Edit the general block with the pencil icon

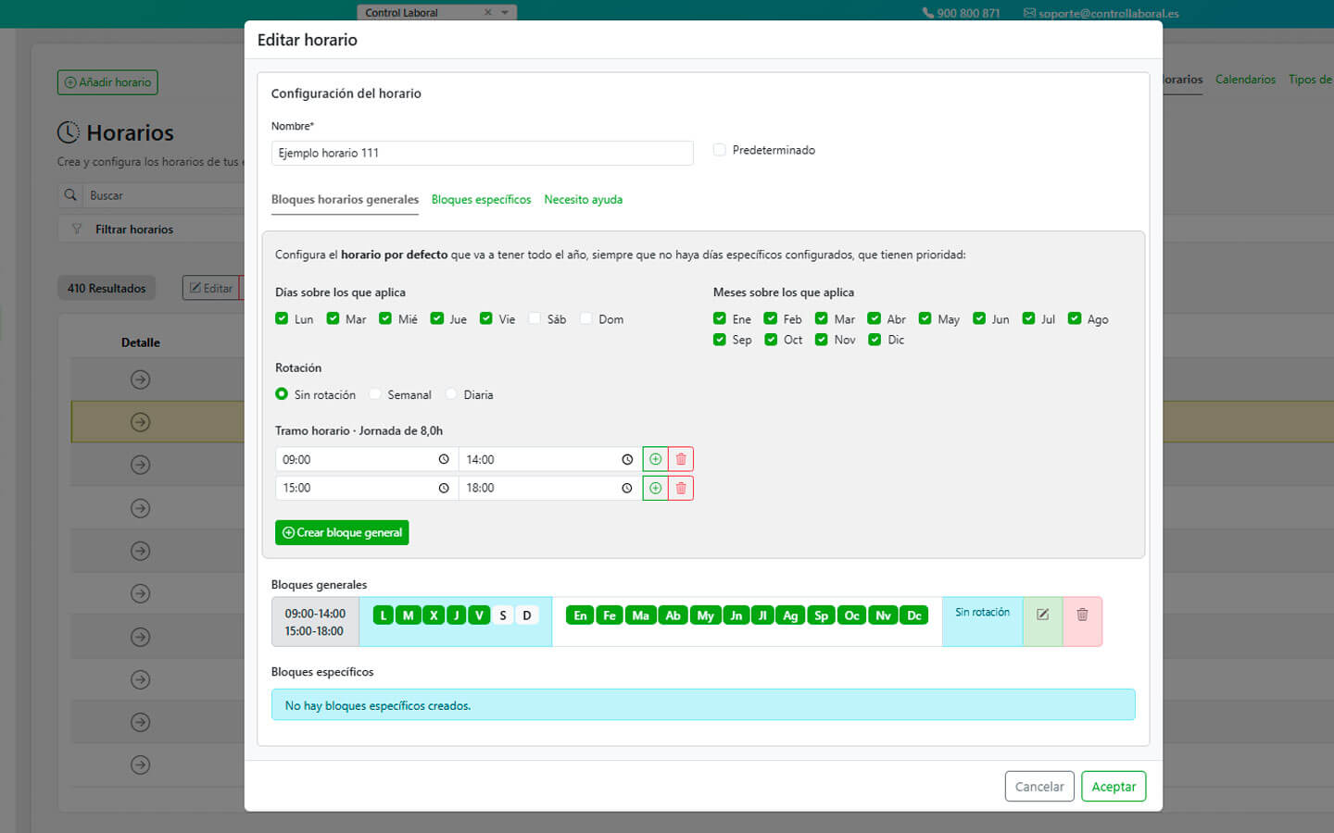(x=1042, y=615)
